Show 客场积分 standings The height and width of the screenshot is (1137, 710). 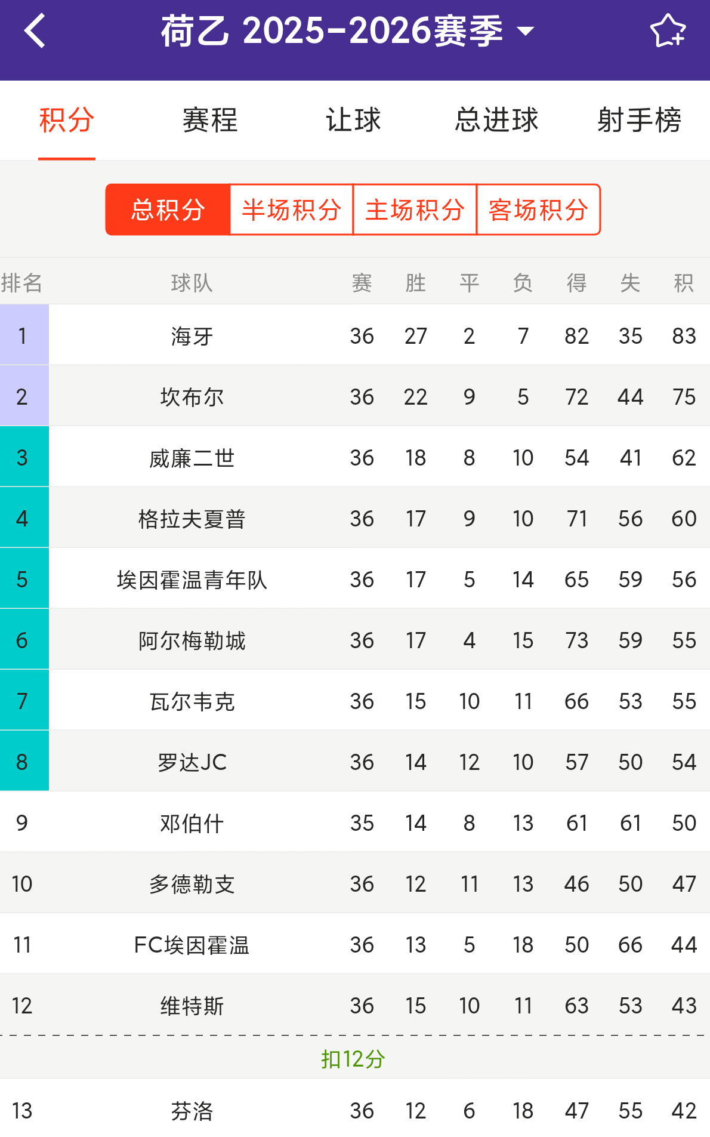(x=538, y=210)
